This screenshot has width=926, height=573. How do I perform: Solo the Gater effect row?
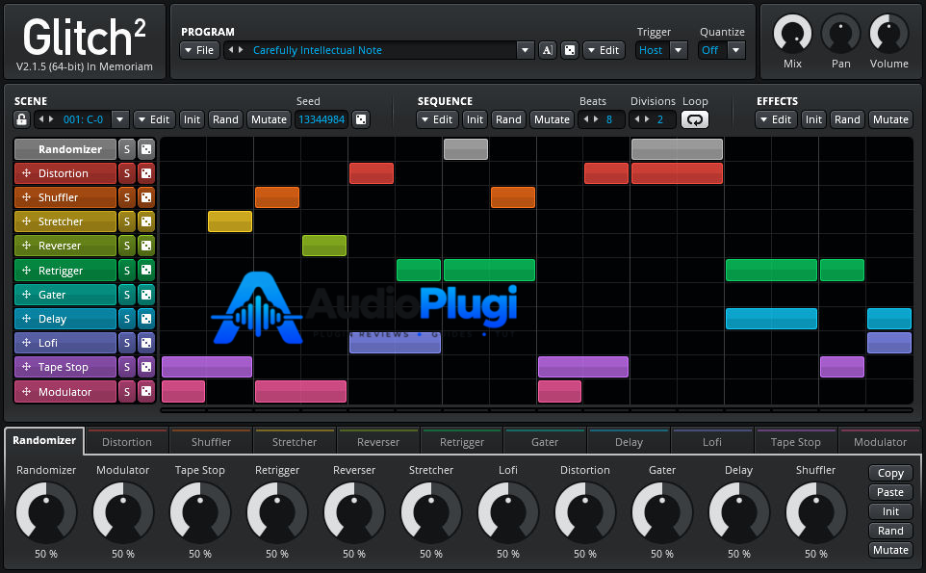pos(127,294)
